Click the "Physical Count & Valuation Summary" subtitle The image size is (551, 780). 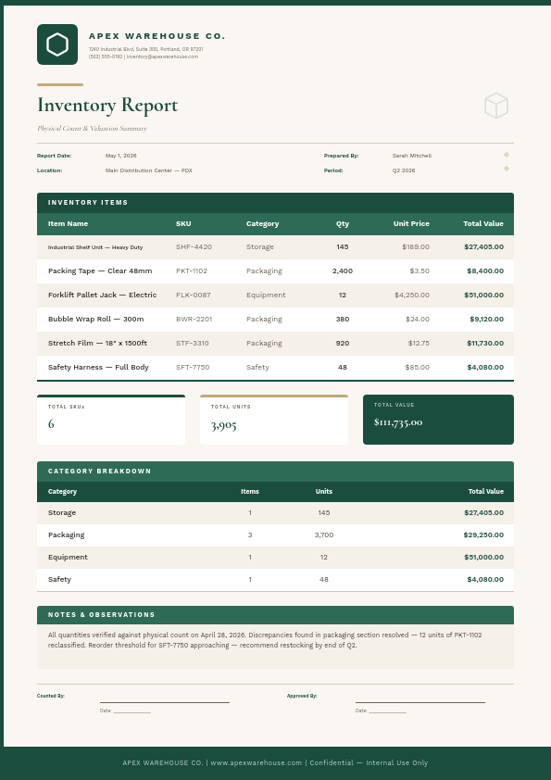(x=92, y=129)
